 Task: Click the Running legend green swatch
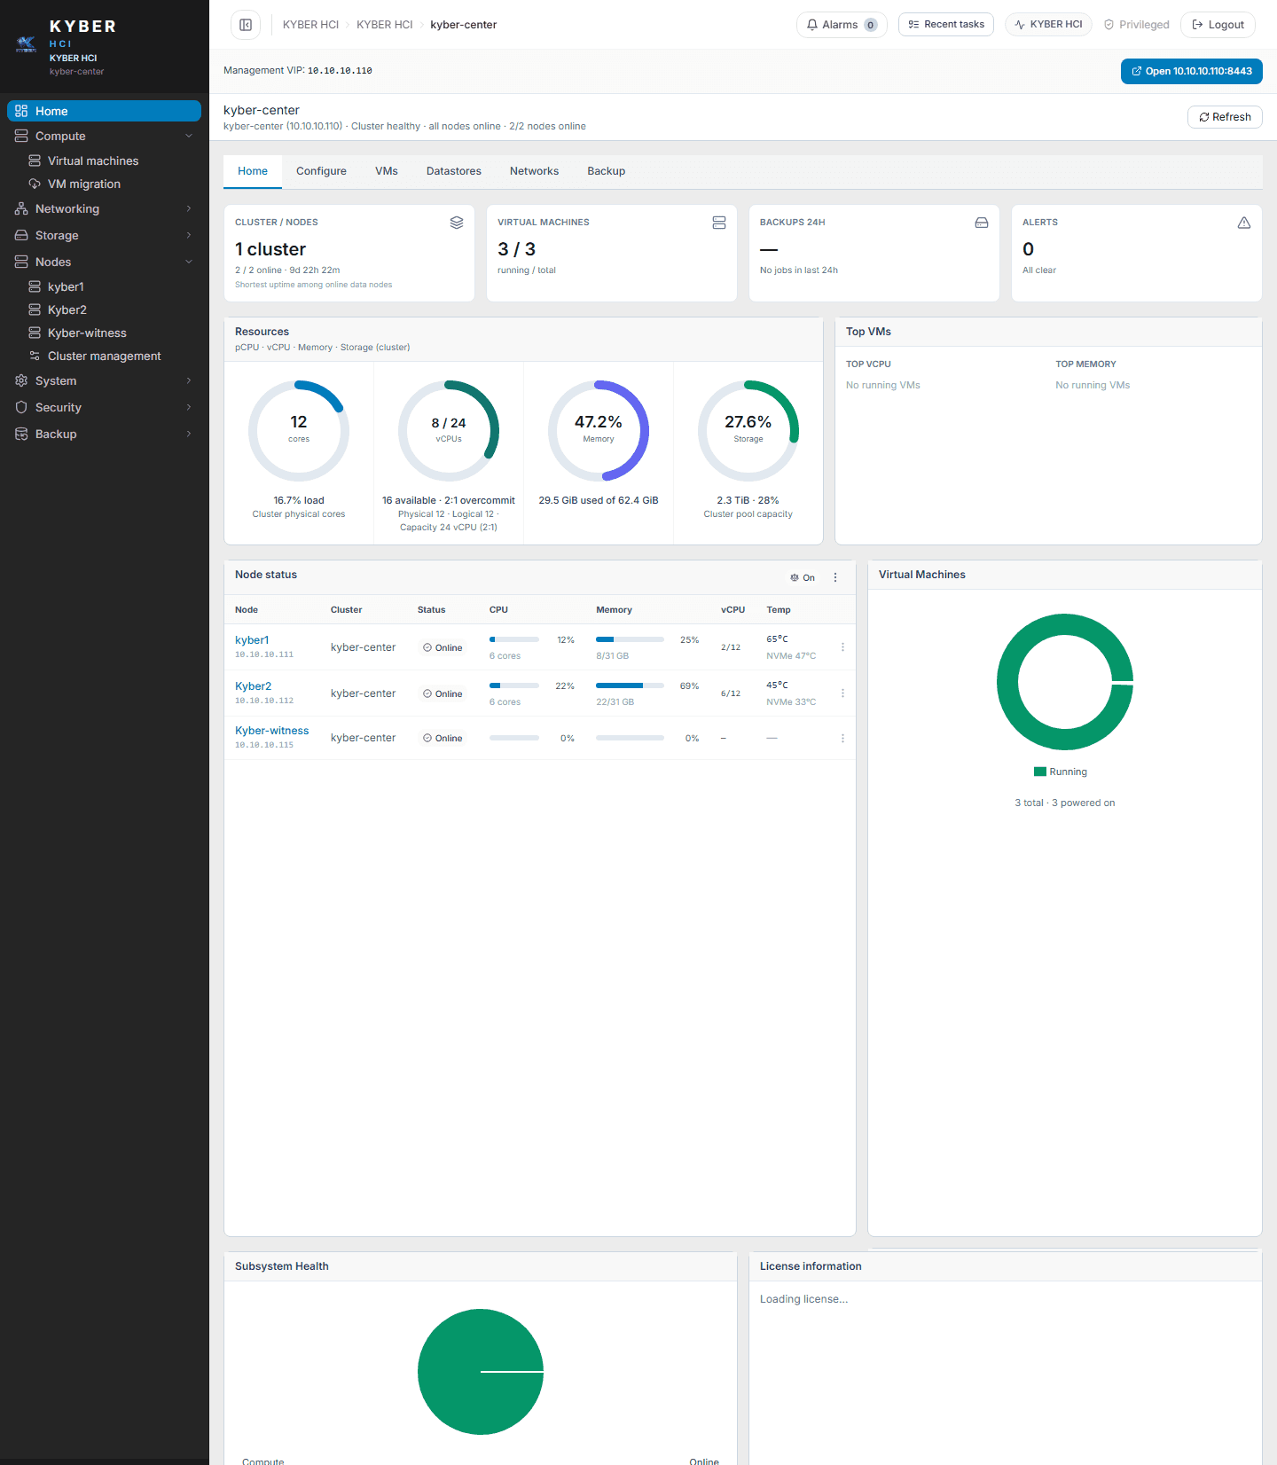(x=1040, y=772)
